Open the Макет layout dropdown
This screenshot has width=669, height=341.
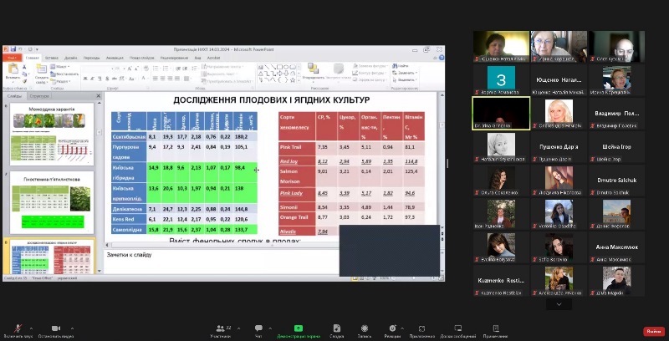[60, 67]
